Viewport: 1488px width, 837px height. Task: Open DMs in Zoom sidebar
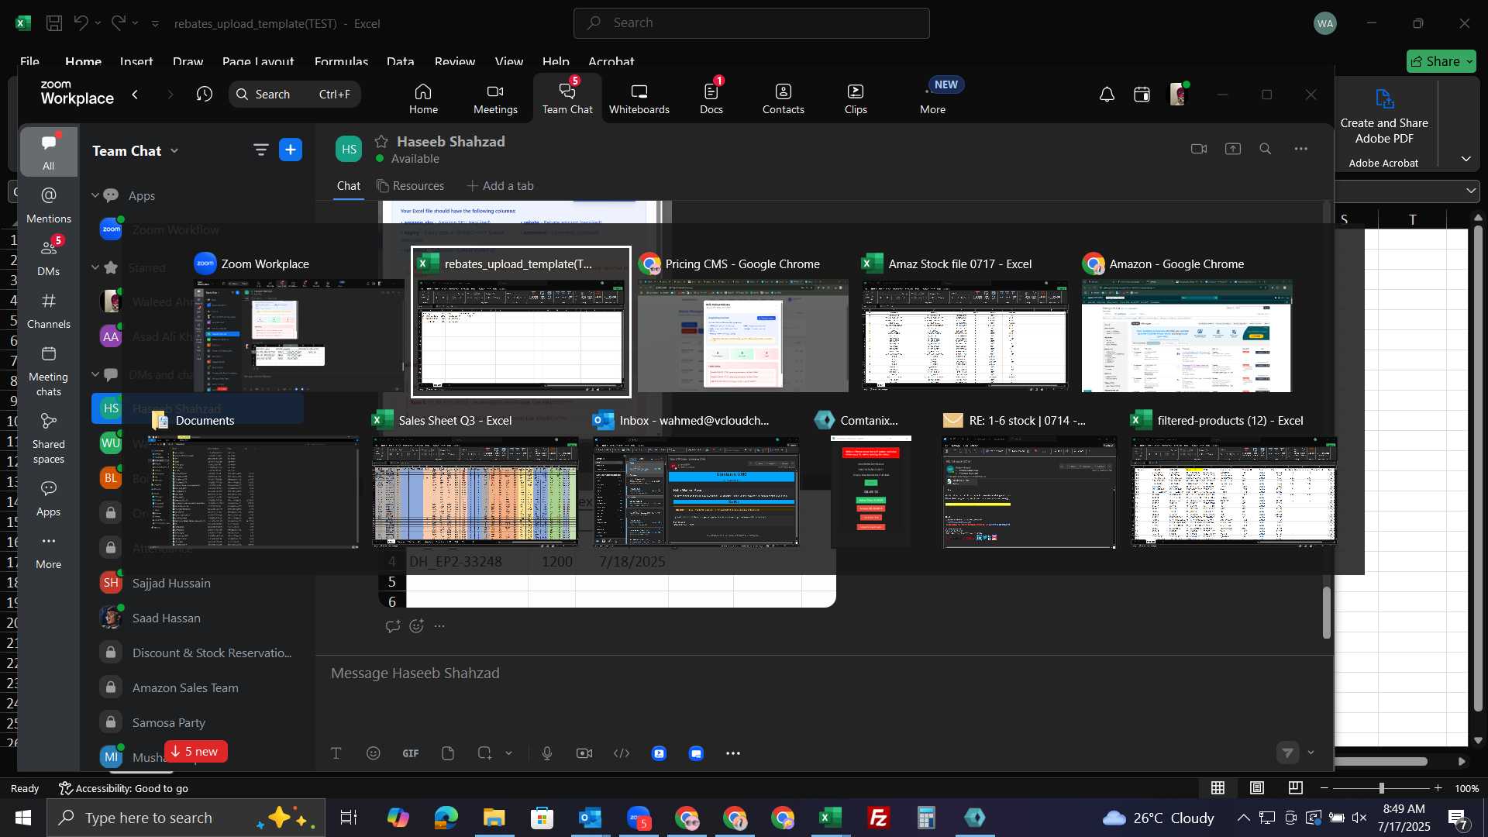[x=48, y=257]
